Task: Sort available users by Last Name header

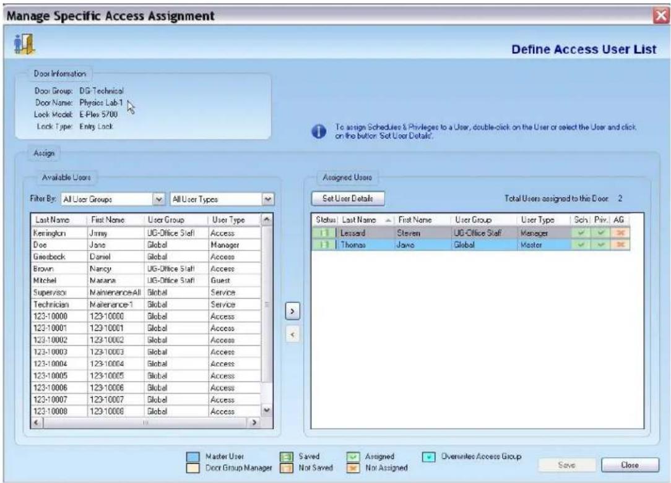Action: [x=59, y=220]
